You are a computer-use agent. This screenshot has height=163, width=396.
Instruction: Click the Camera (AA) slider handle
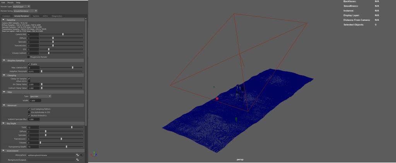tap(63, 34)
